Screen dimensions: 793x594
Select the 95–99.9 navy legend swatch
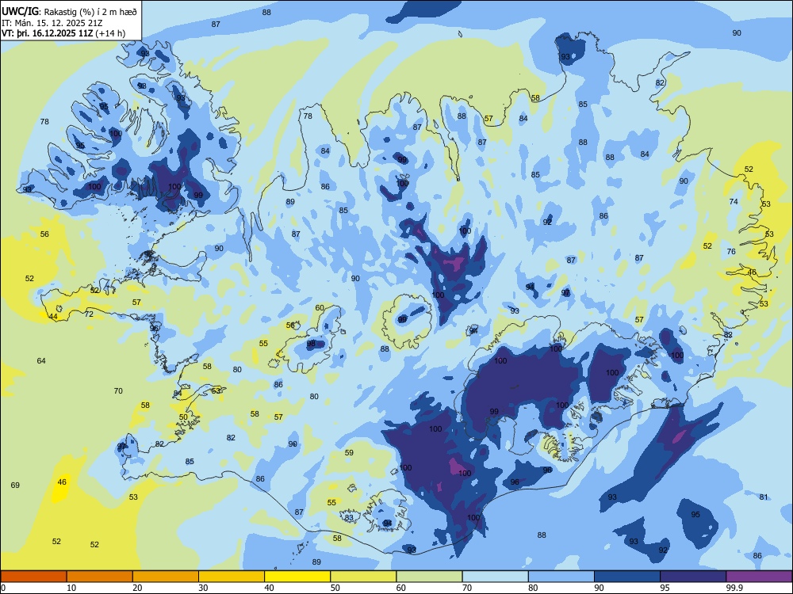(x=693, y=577)
